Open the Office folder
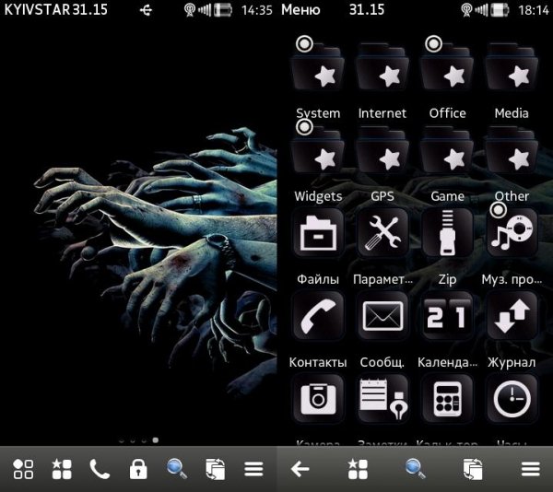The image size is (553, 492). click(x=447, y=67)
